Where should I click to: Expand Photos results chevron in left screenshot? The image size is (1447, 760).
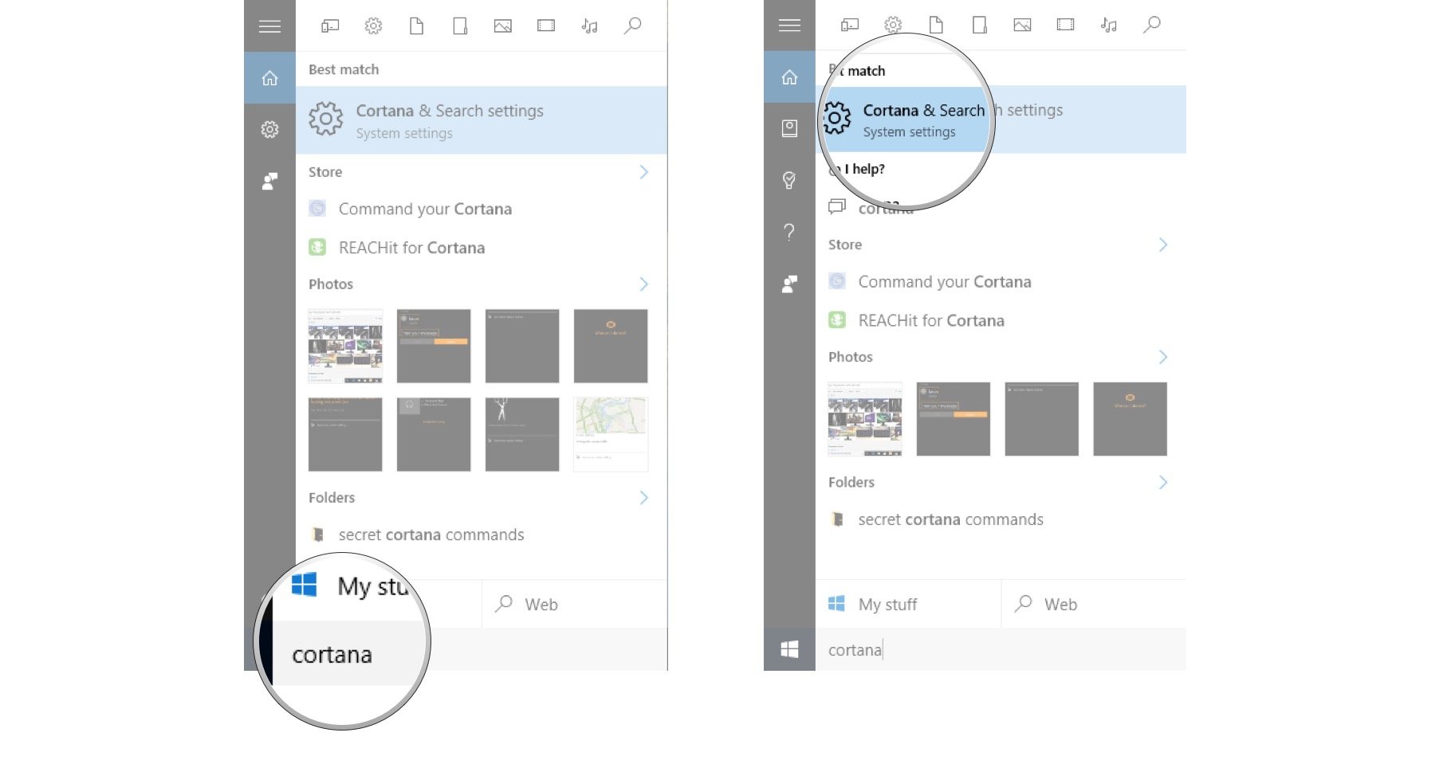(x=644, y=284)
